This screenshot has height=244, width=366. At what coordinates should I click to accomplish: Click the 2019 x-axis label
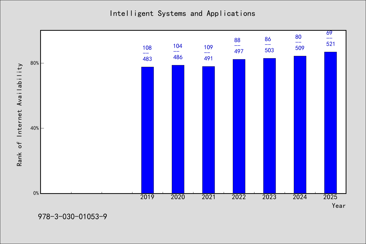pos(147,197)
